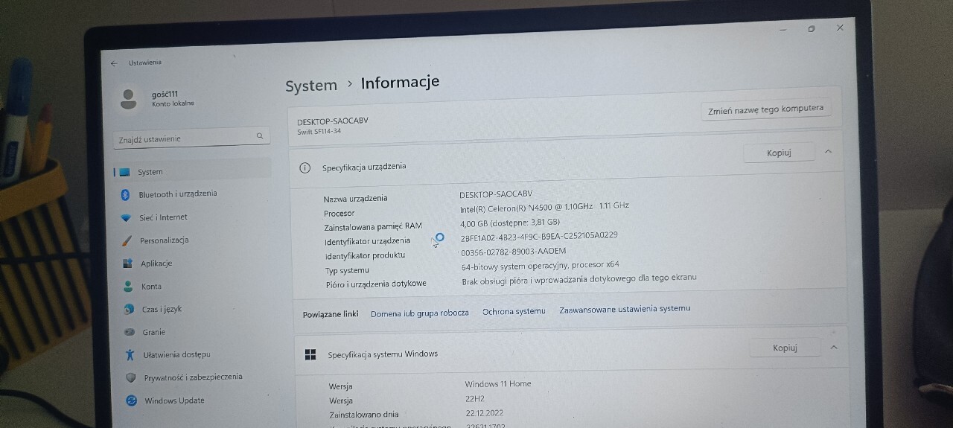Open Zaawansowane ustawienia systemu link
953x428 pixels.
coord(625,309)
